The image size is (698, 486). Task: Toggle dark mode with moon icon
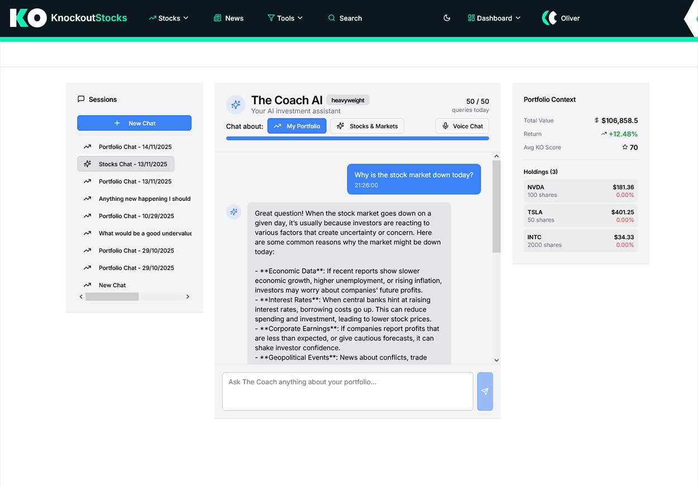point(447,18)
